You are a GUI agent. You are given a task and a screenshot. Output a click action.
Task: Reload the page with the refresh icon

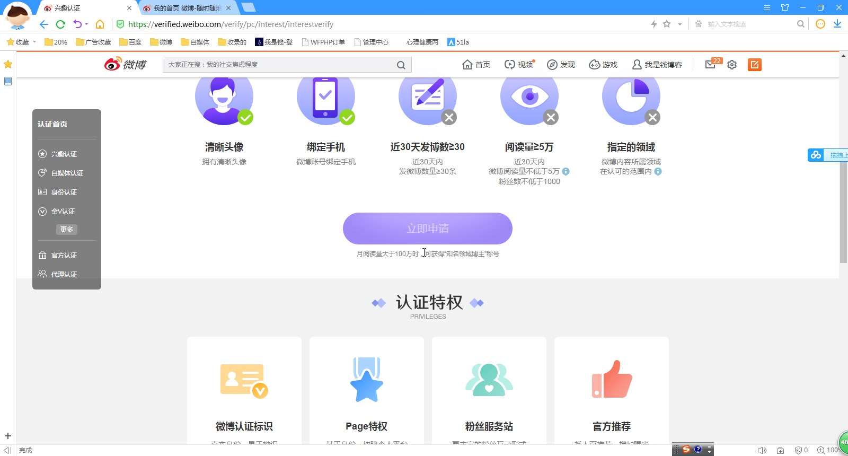pyautogui.click(x=60, y=24)
